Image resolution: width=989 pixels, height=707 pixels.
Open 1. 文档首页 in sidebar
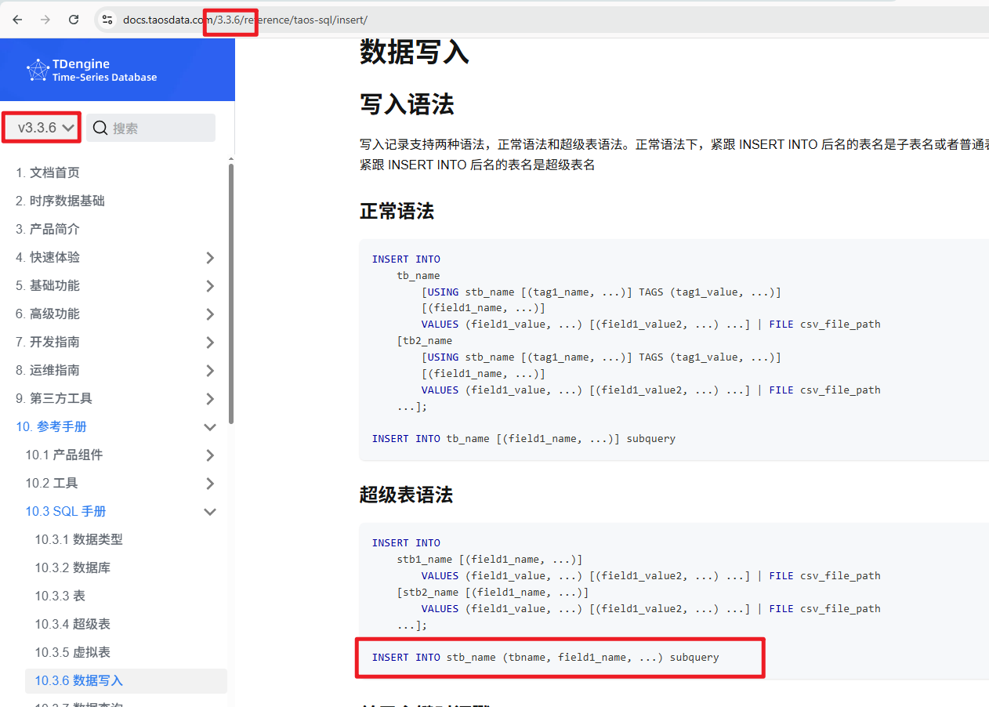click(x=47, y=172)
